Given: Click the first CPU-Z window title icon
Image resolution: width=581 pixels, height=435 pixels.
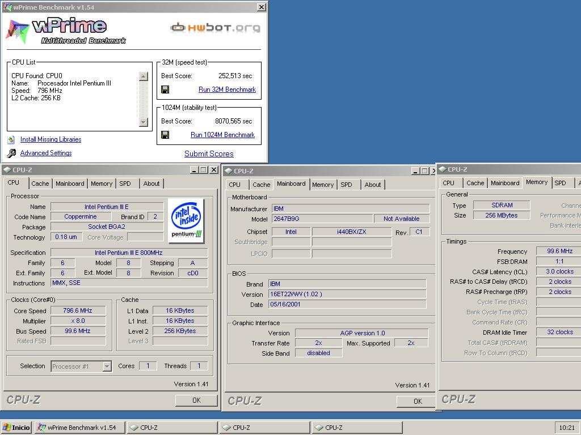Looking at the screenshot, I should [x=7, y=170].
